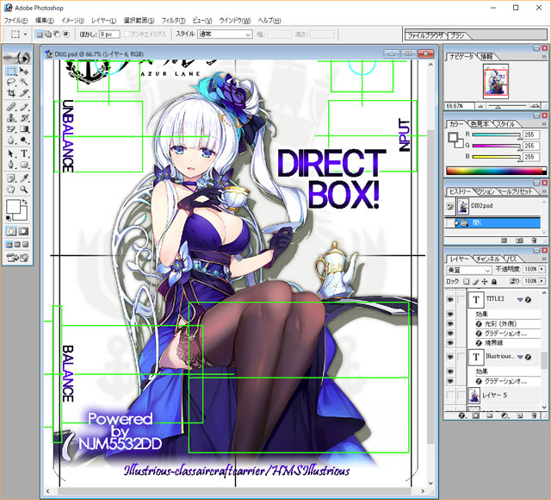551x500 pixels.
Task: Swap foreground and background colors
Action: 25,202
